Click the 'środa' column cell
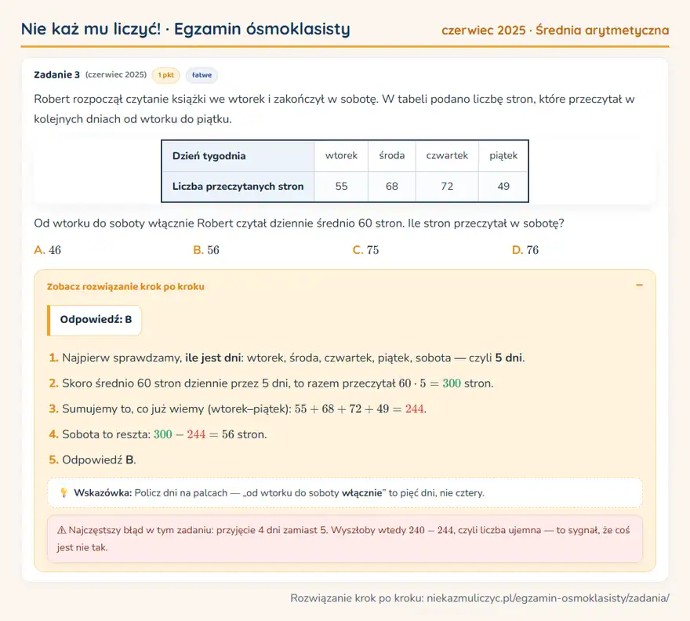 coord(391,156)
